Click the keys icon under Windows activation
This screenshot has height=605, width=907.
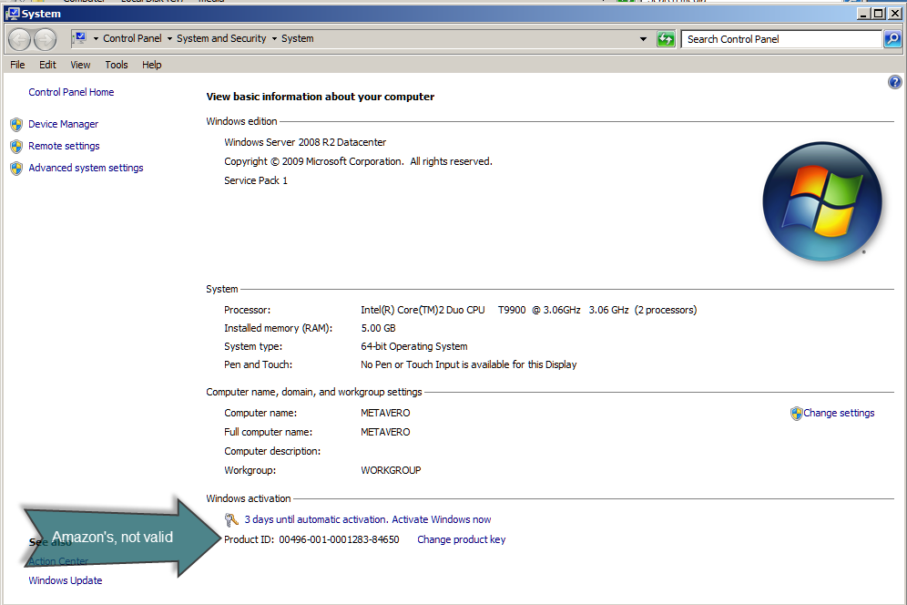[231, 520]
